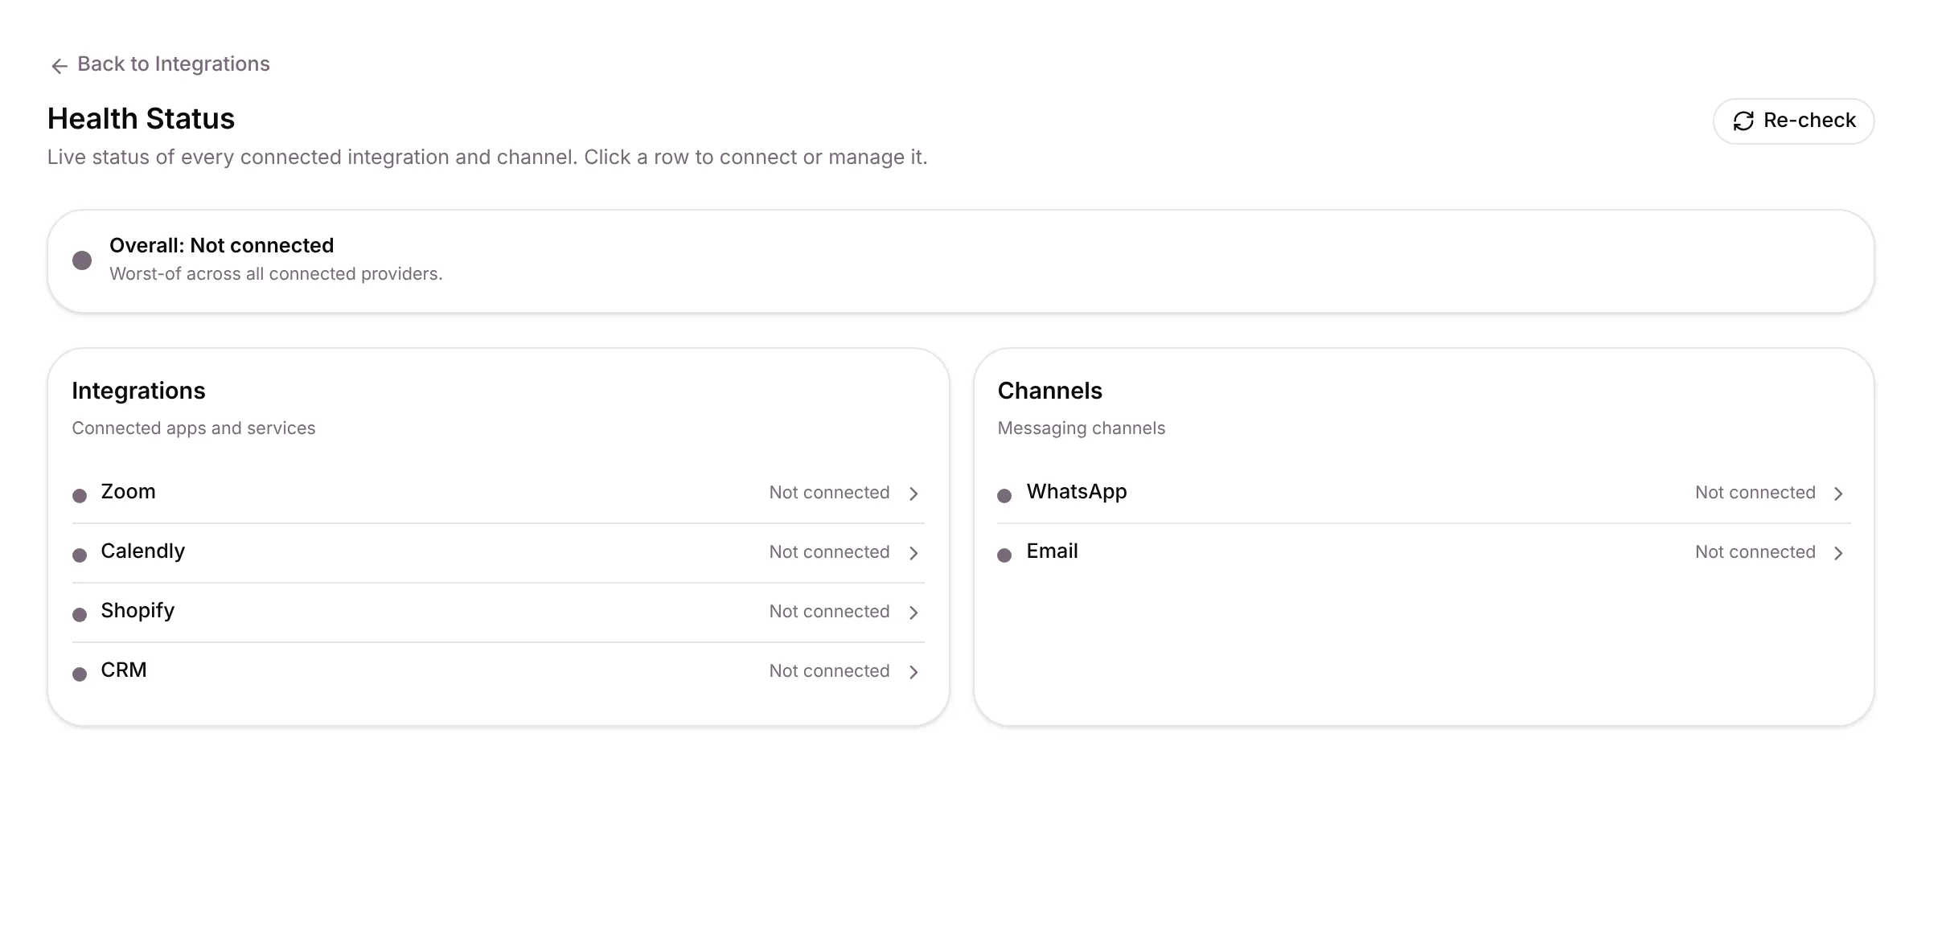Viewport: 1946px width, 926px height.
Task: Click the refresh icon in Re-check
Action: 1743,121
